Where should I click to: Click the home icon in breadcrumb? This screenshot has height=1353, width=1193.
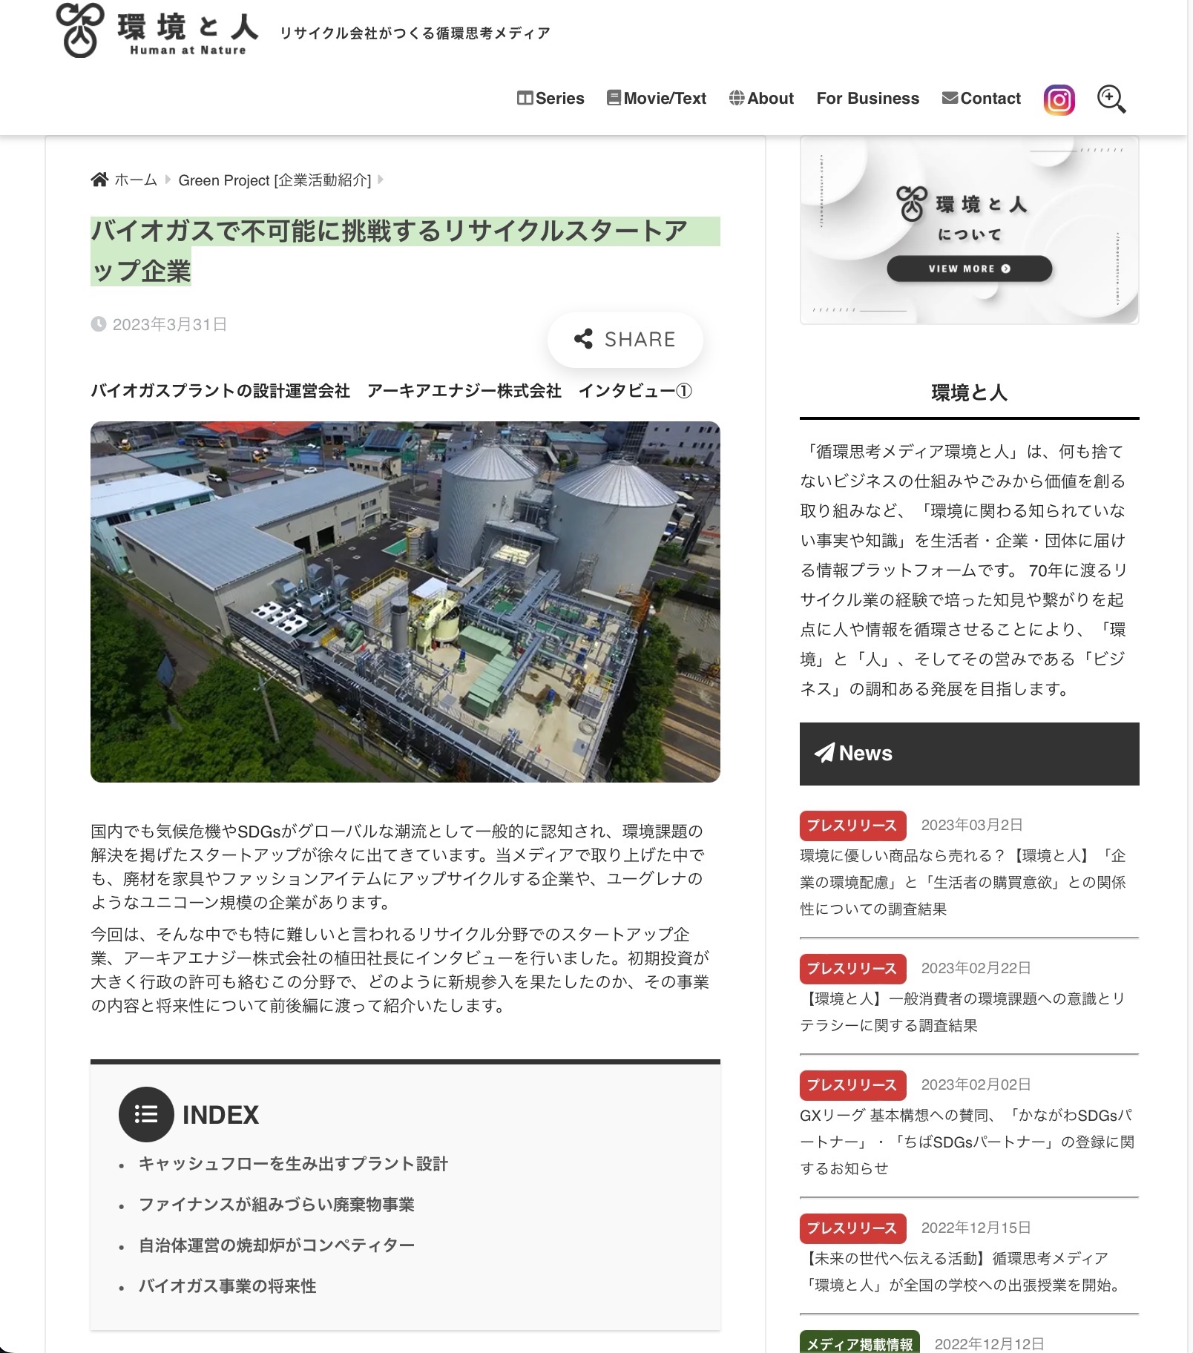pos(99,180)
